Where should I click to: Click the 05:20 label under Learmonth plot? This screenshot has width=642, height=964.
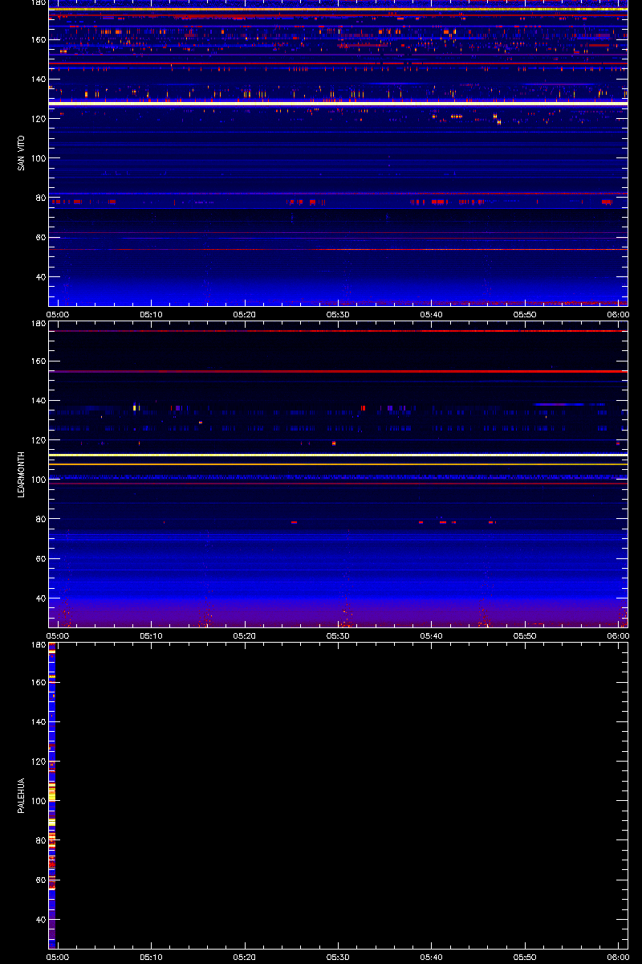click(245, 635)
